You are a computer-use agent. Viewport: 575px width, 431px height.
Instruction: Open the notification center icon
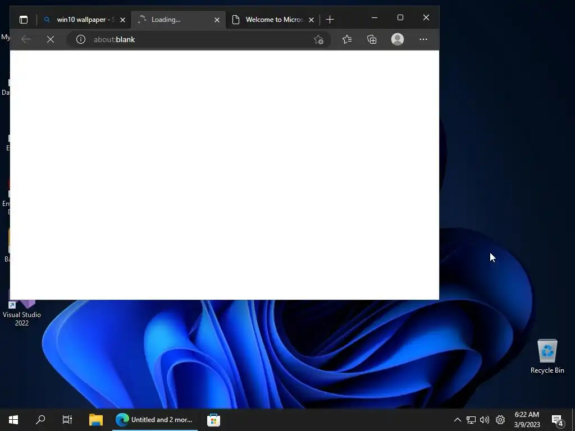558,420
